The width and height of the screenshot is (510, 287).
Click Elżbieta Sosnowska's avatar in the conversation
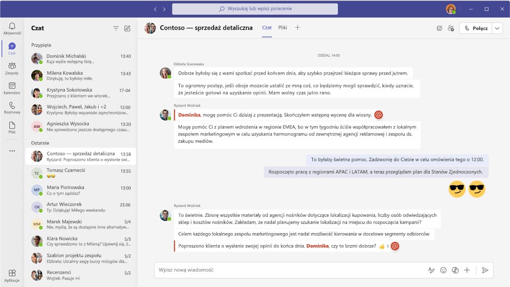click(165, 73)
